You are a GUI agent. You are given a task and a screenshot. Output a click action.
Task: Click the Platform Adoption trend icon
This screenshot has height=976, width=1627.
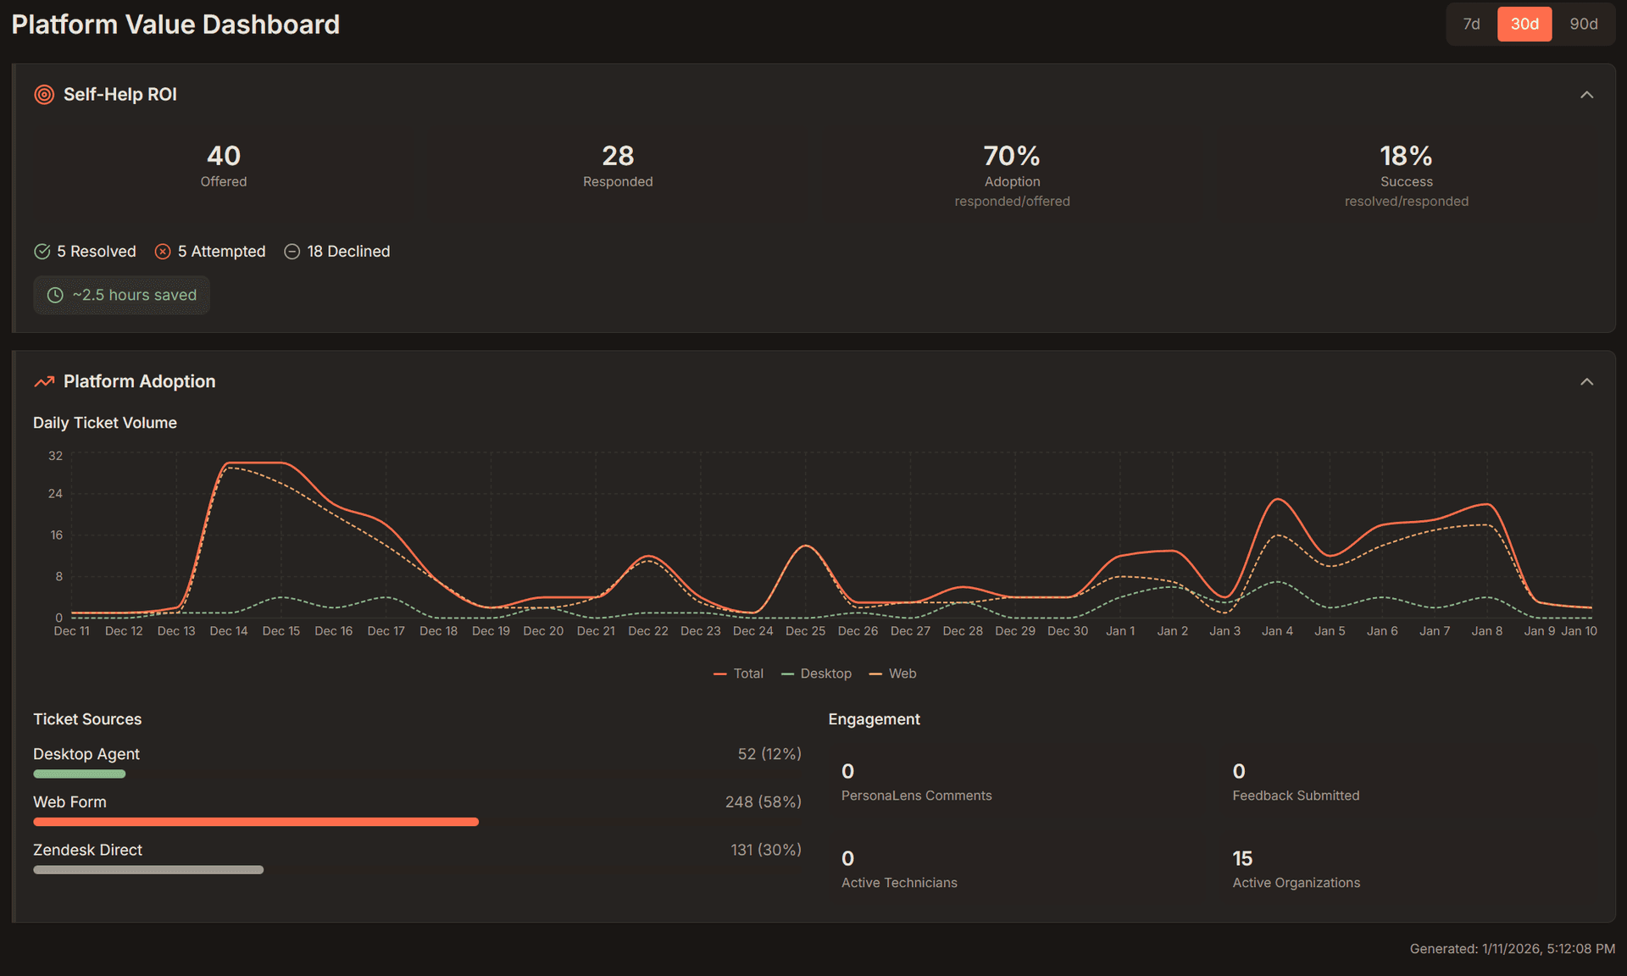(43, 381)
